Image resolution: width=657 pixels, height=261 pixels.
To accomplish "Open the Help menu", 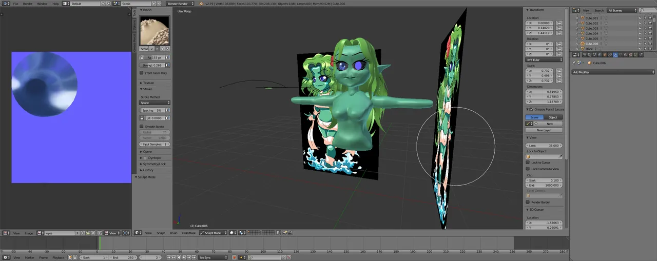I will [56, 4].
